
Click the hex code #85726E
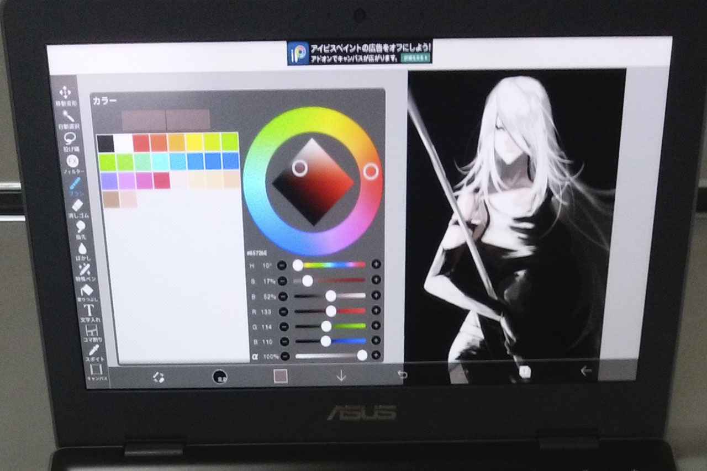pyautogui.click(x=256, y=253)
